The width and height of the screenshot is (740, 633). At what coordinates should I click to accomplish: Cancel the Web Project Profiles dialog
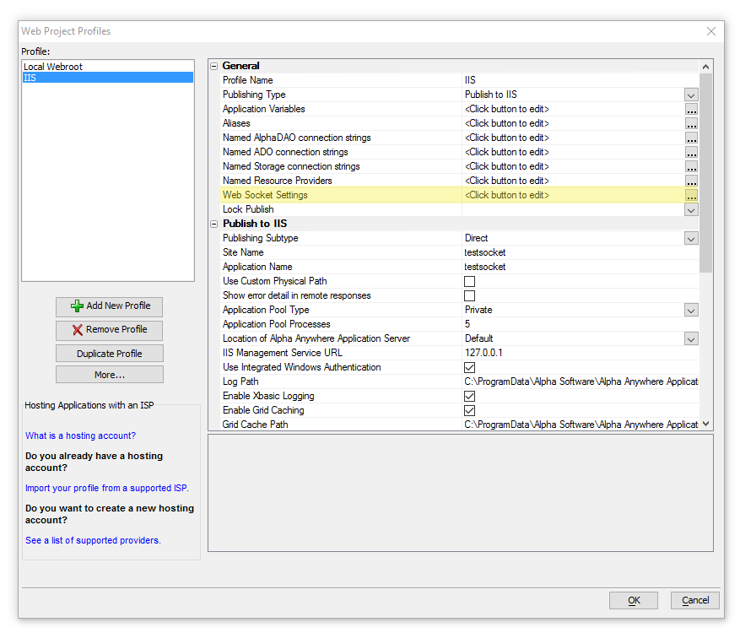click(695, 600)
